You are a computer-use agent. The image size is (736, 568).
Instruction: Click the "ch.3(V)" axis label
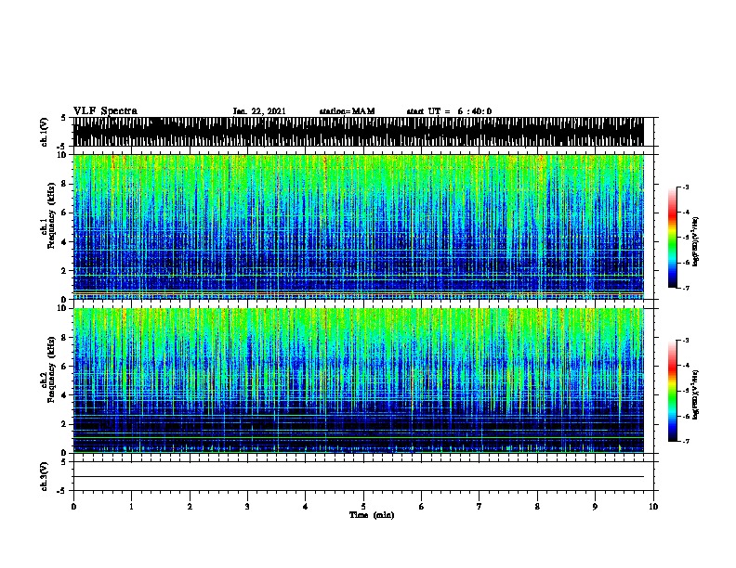[45, 476]
